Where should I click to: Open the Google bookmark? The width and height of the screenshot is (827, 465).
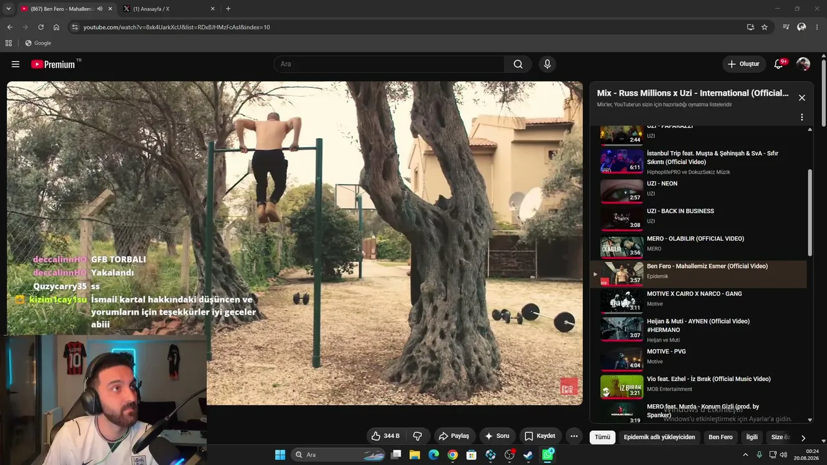(38, 43)
